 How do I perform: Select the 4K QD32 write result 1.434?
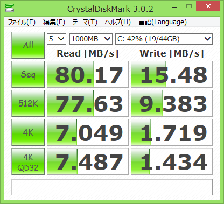172,161
